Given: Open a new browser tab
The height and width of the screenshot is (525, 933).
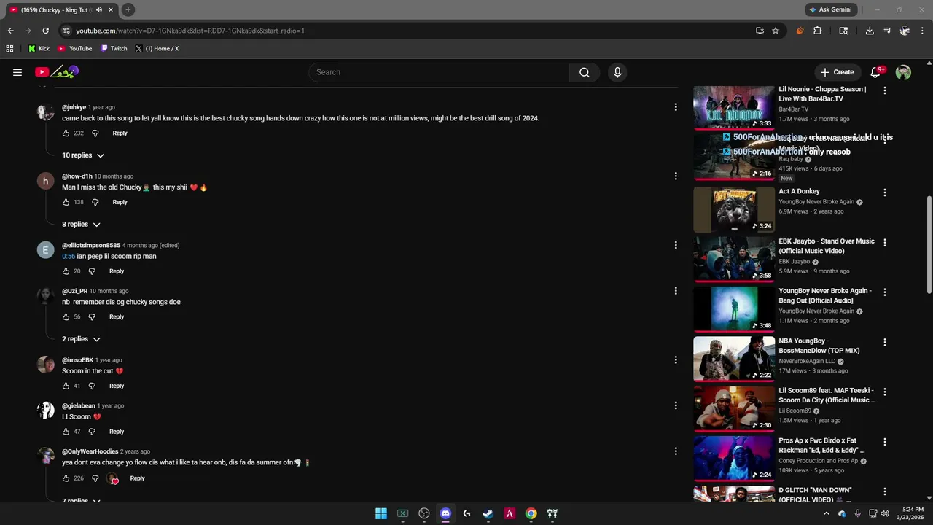Looking at the screenshot, I should click(x=128, y=9).
